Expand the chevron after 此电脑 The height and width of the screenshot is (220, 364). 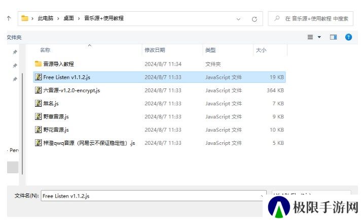click(x=58, y=18)
